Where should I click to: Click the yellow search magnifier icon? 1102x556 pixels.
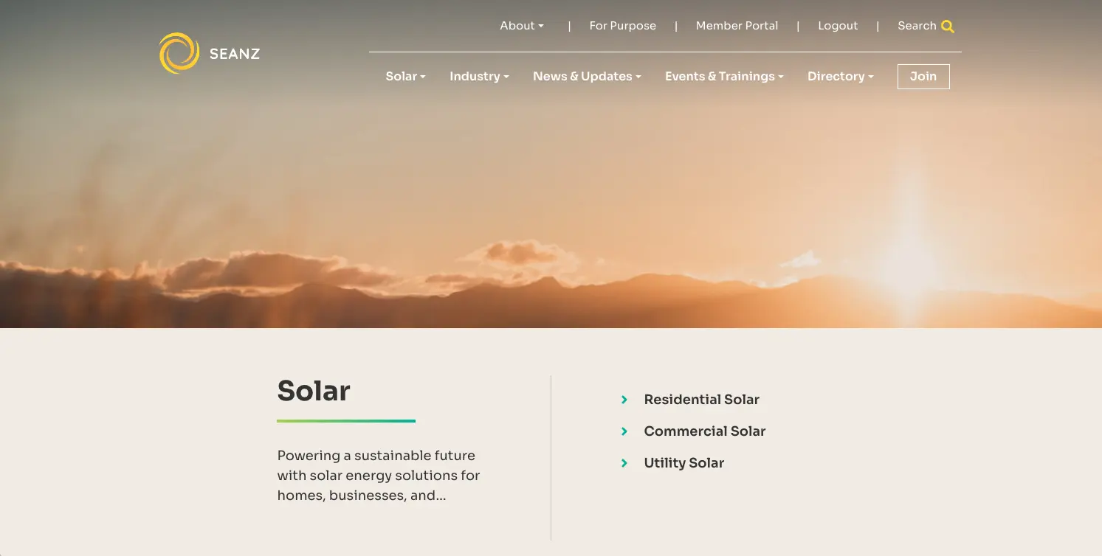948,27
